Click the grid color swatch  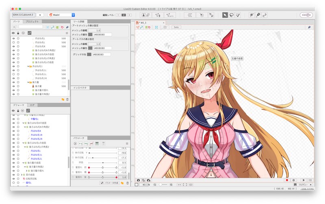(x=89, y=54)
